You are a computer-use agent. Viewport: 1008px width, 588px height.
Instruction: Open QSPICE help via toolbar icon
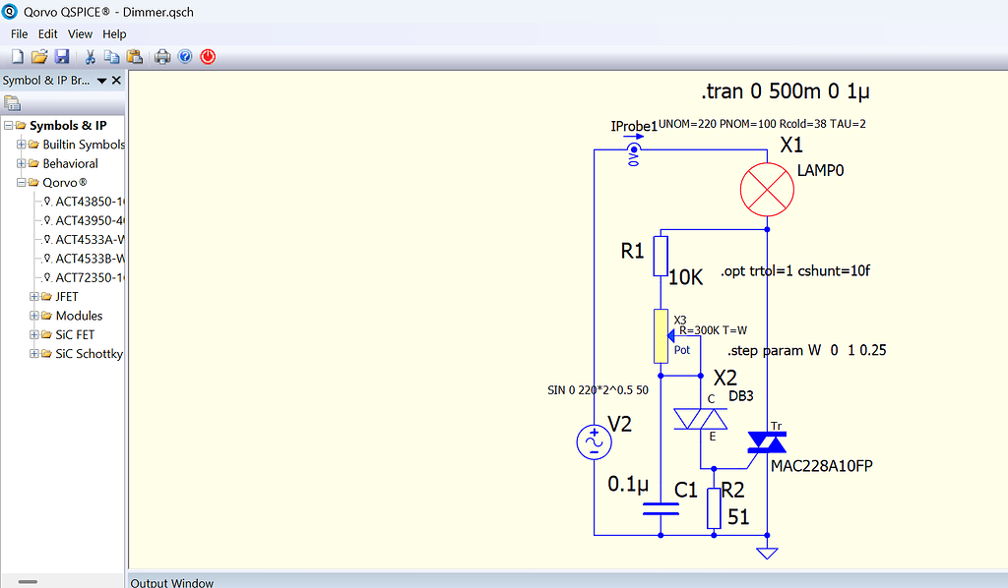pos(185,56)
